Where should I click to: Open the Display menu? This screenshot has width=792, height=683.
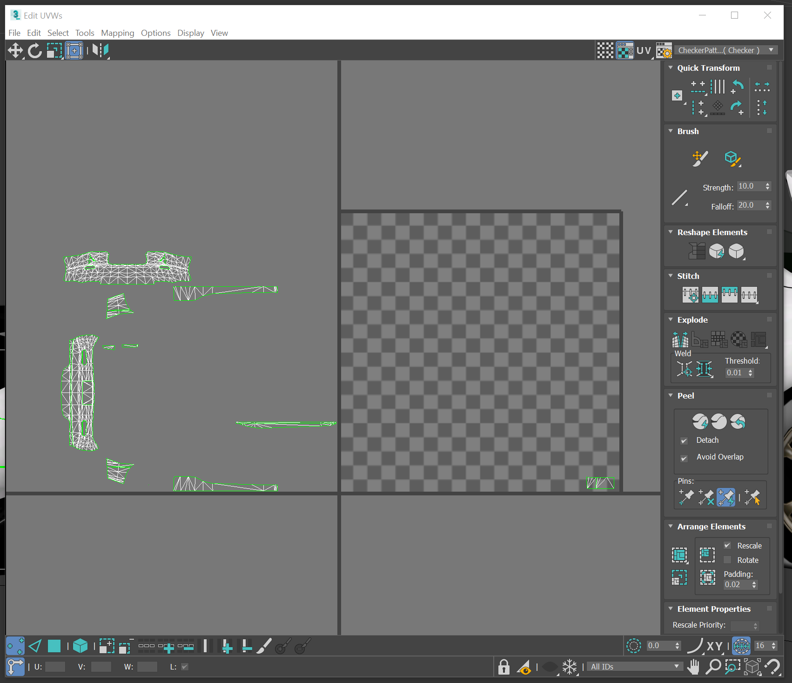click(191, 33)
